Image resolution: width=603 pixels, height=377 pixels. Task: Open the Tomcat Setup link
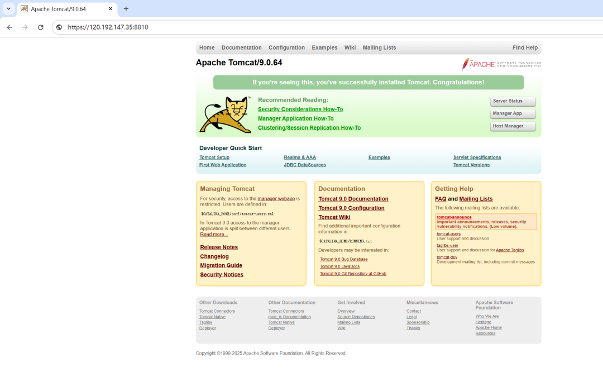pos(214,158)
